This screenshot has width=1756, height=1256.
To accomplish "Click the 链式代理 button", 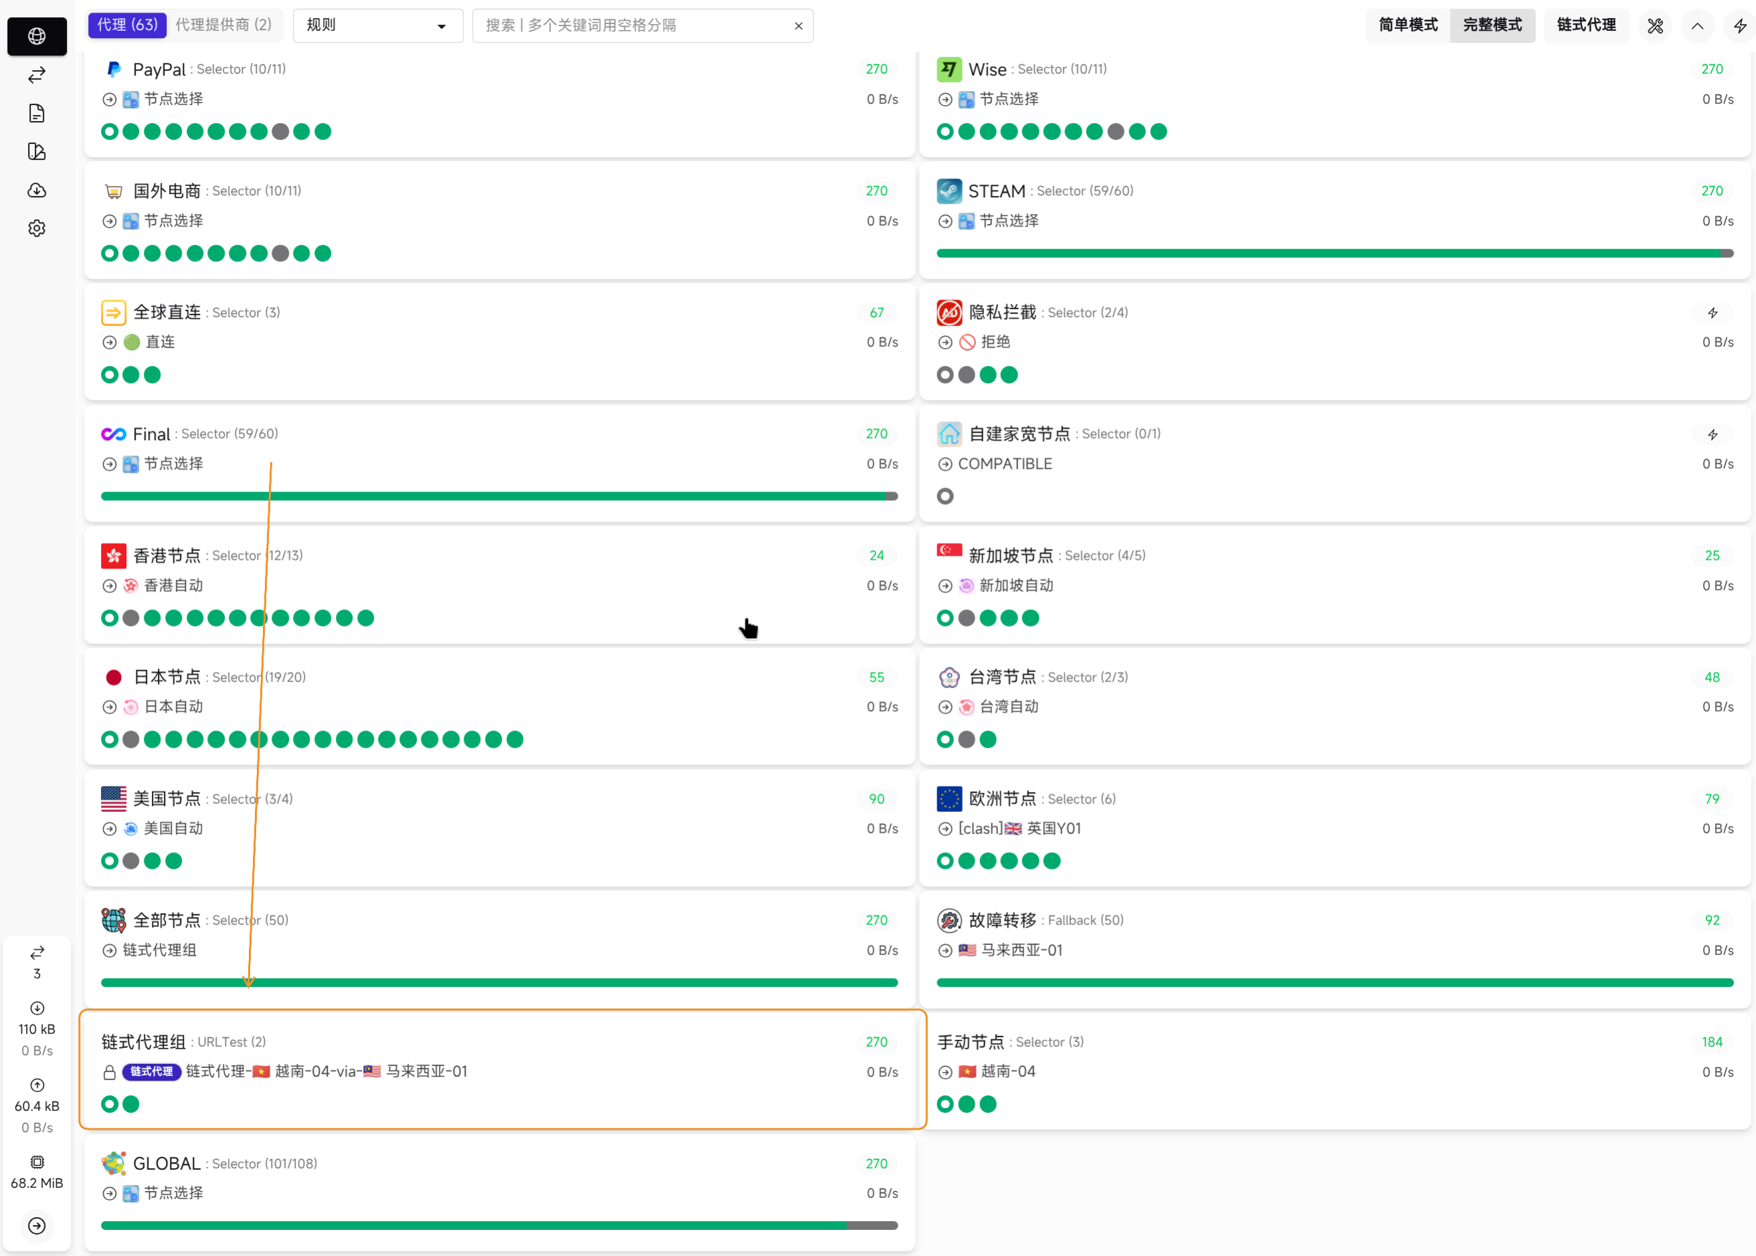I will coord(1586,25).
